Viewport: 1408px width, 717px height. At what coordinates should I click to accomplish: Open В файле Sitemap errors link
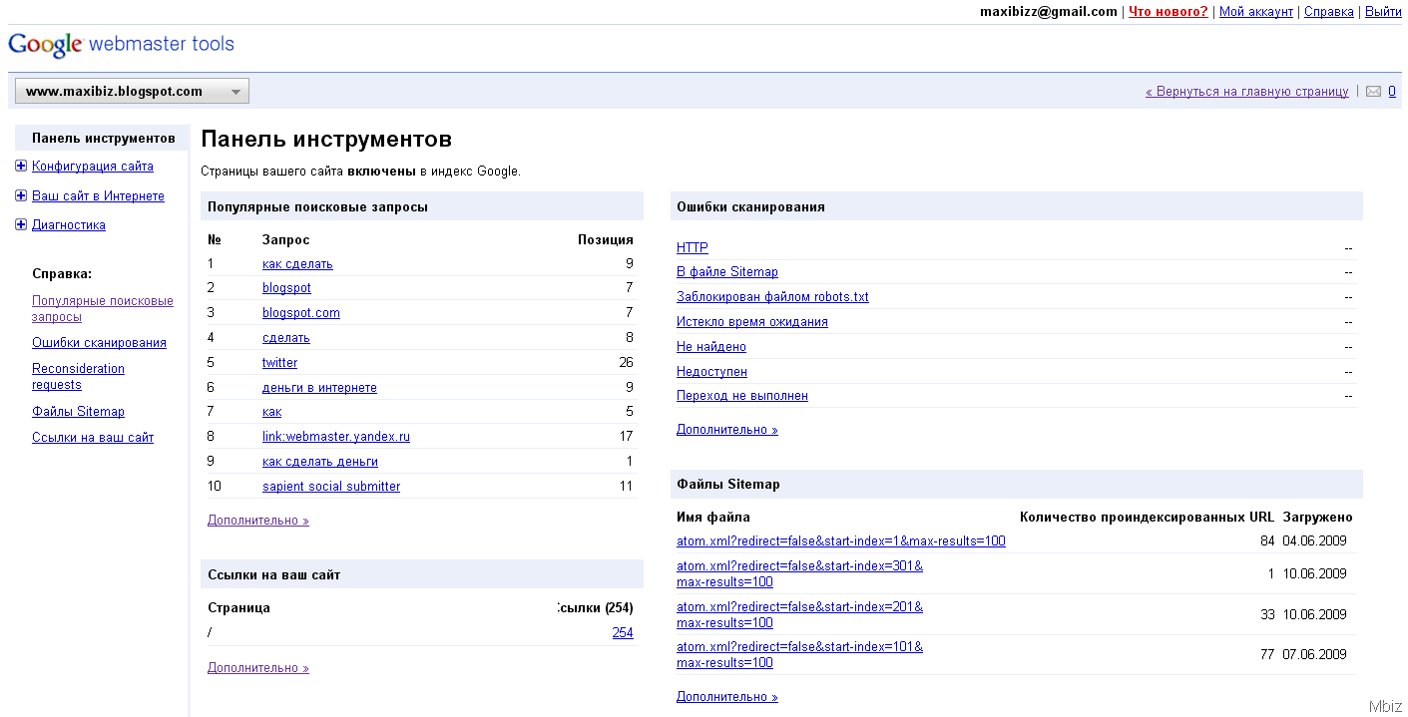click(x=727, y=272)
